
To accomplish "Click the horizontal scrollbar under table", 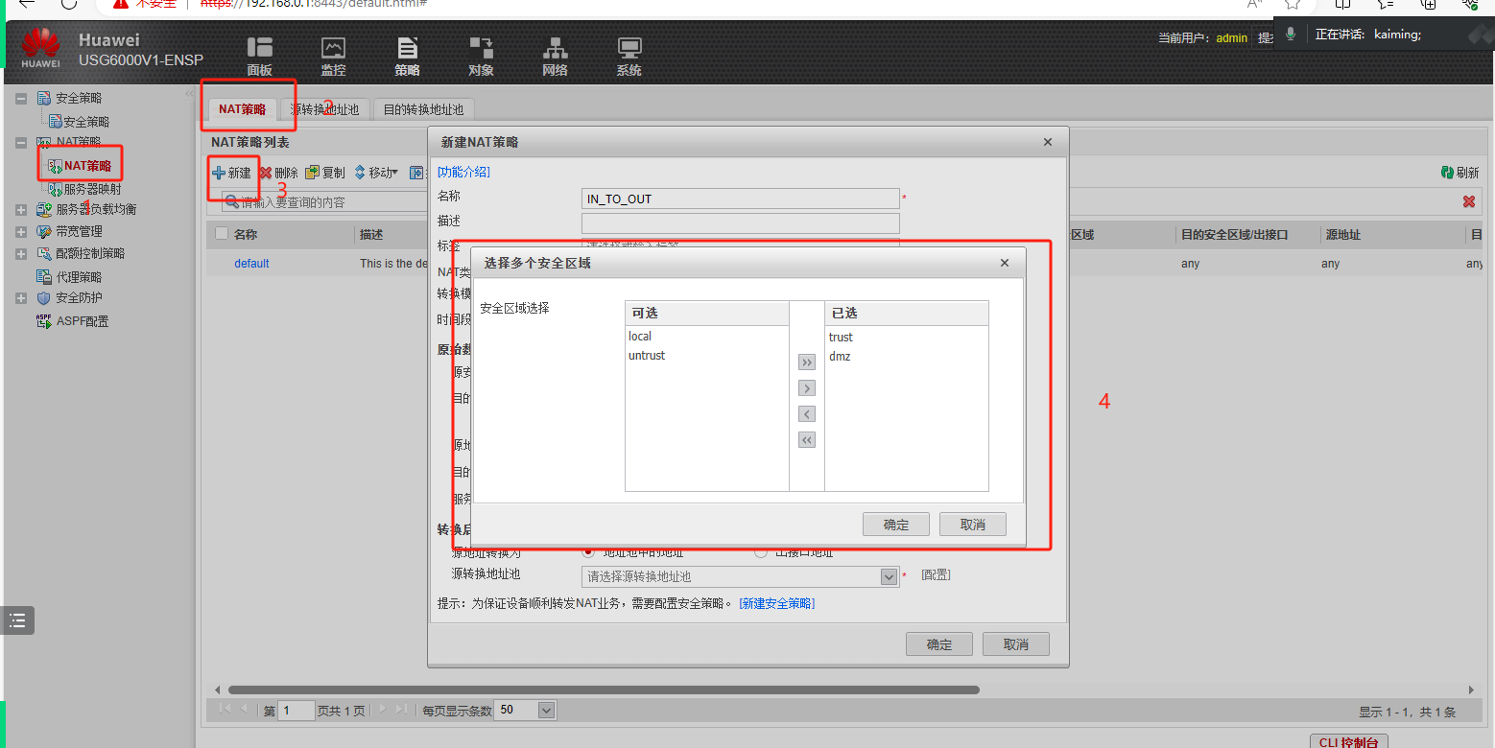I will coord(604,690).
